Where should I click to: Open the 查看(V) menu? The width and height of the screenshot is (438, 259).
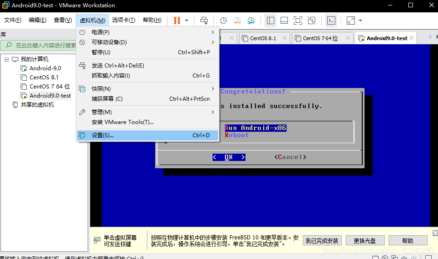(x=63, y=20)
